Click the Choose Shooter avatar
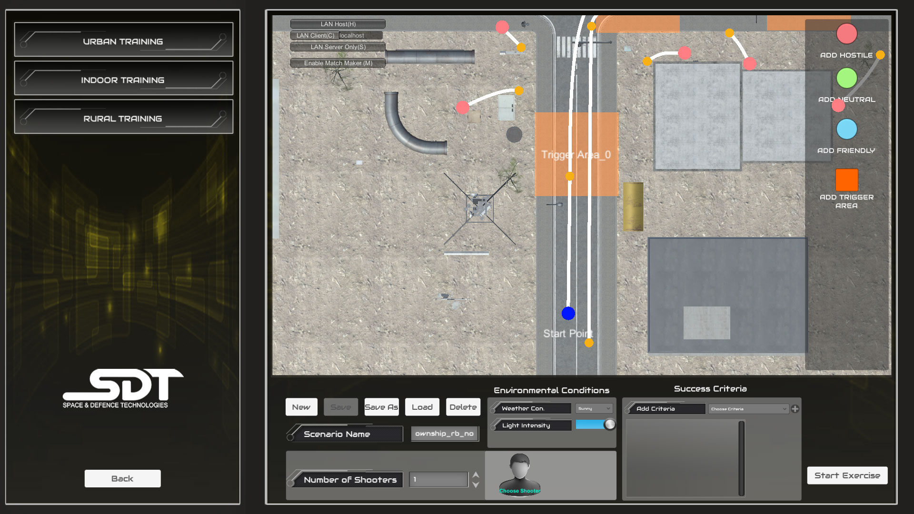This screenshot has width=914, height=514. click(x=520, y=474)
